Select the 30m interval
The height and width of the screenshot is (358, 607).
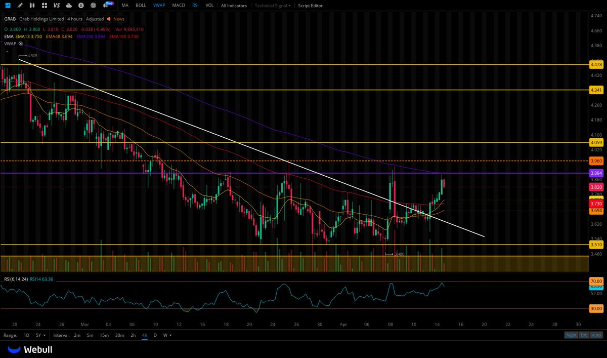(x=119, y=335)
